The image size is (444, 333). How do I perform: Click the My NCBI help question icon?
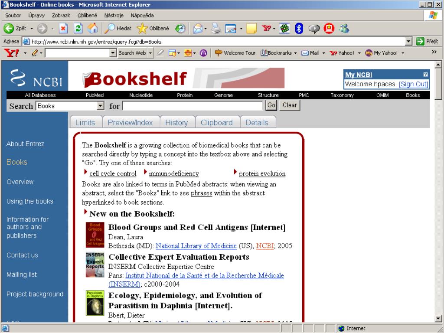pos(425,75)
